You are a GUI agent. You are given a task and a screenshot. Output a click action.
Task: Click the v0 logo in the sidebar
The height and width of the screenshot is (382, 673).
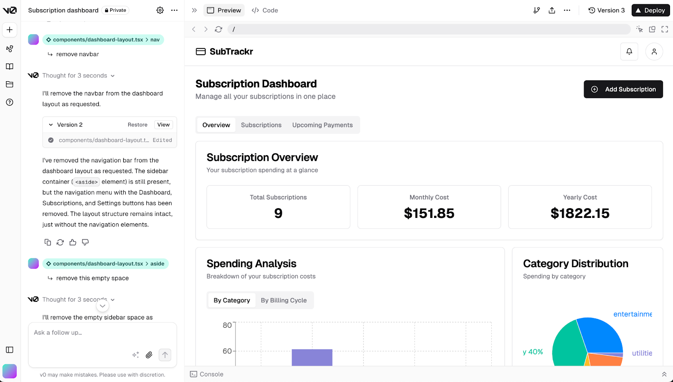(10, 10)
